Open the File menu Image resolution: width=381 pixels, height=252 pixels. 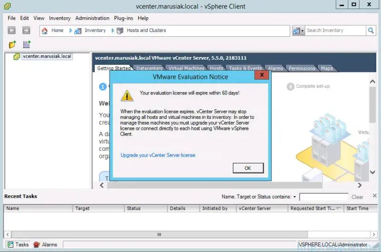11,18
